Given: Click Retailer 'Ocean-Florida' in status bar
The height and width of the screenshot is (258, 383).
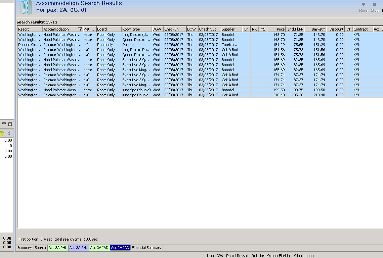Looking at the screenshot, I should pos(271,256).
